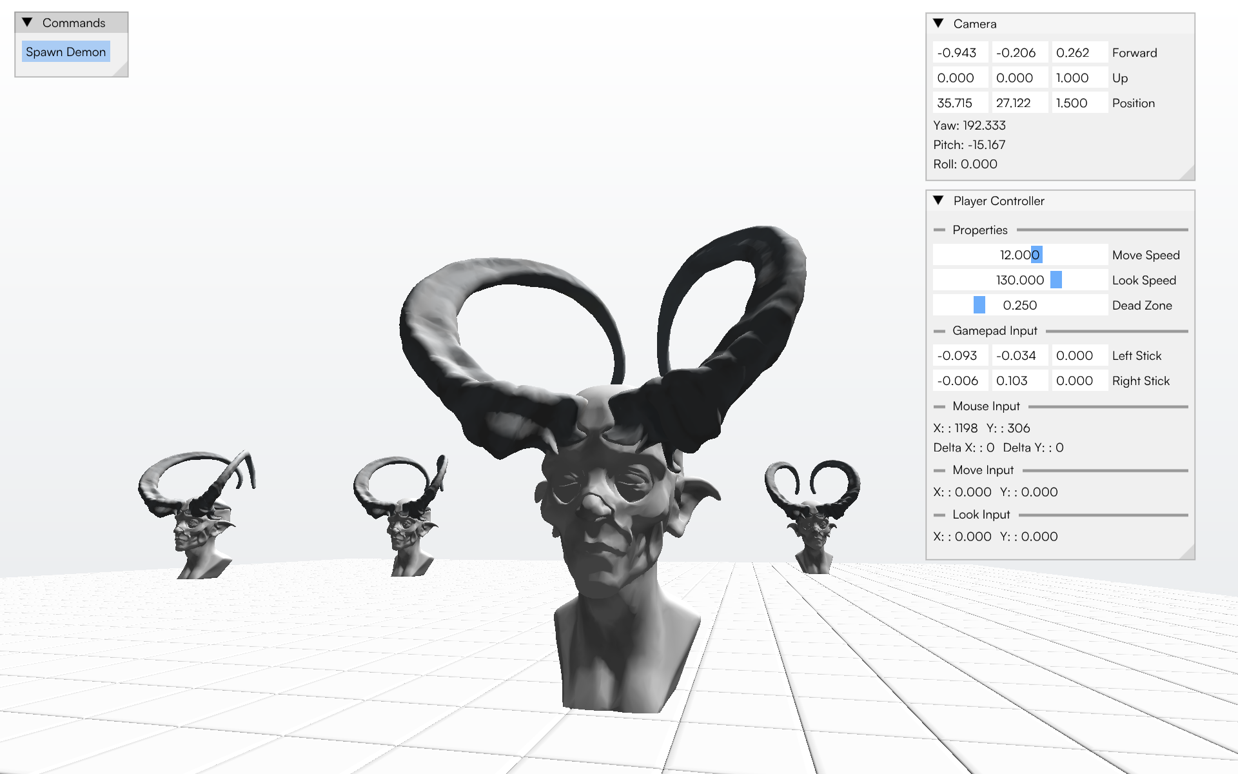1238x774 pixels.
Task: Click the Spawn Demon button
Action: (x=66, y=52)
